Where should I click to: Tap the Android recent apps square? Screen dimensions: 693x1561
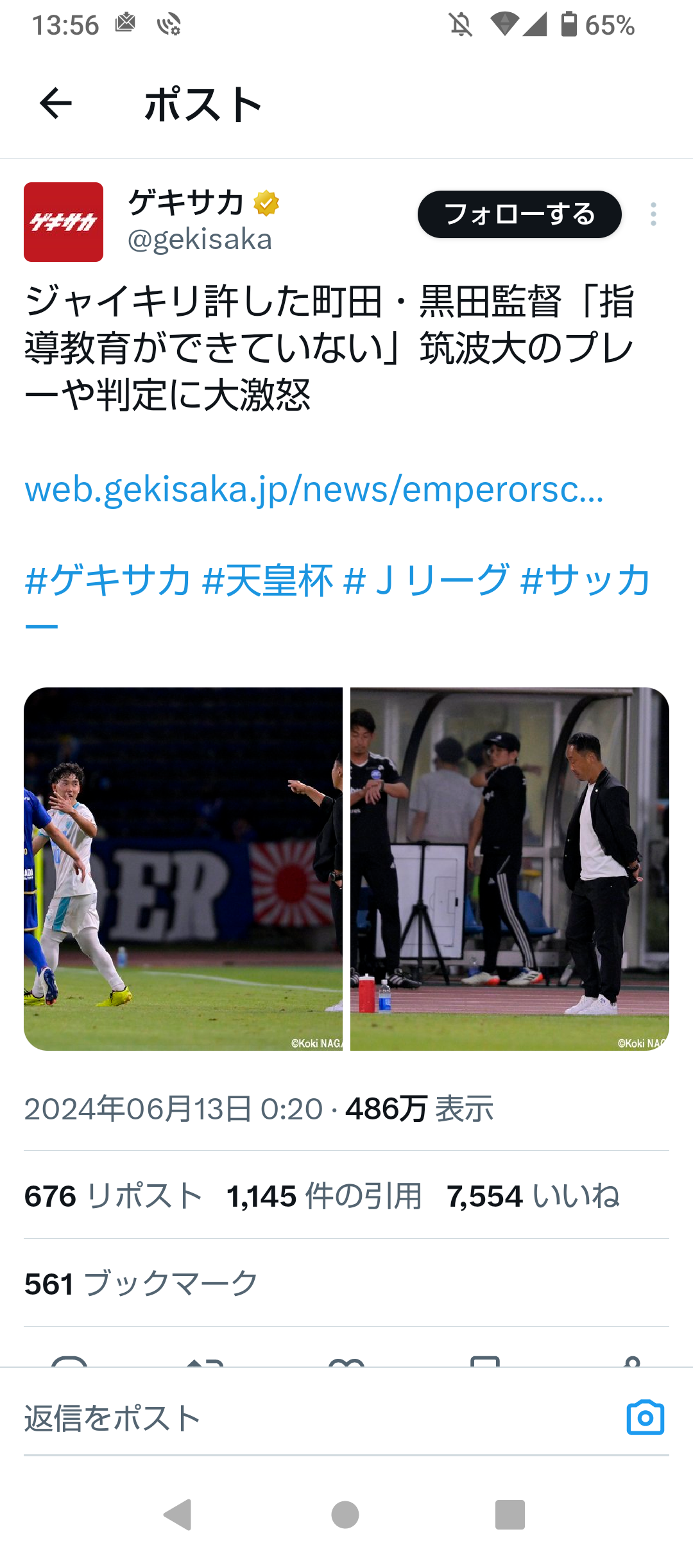pos(510,1515)
